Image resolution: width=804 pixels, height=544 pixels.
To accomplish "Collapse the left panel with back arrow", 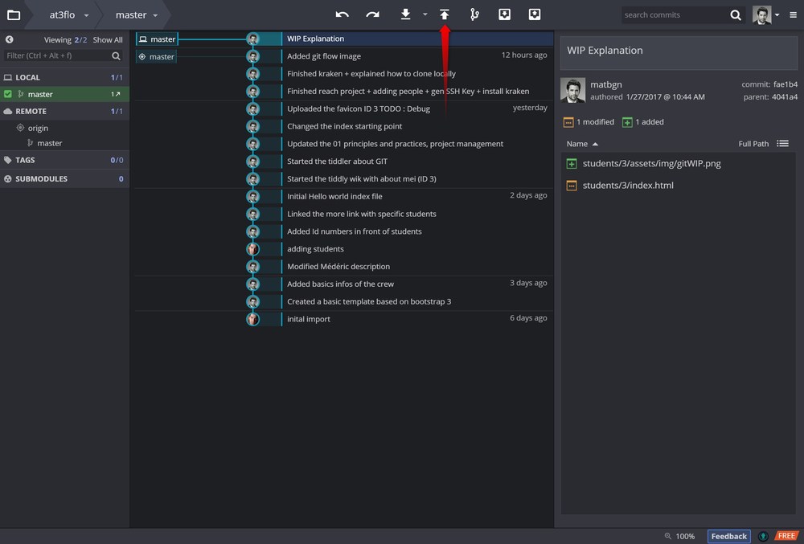I will pyautogui.click(x=9, y=39).
